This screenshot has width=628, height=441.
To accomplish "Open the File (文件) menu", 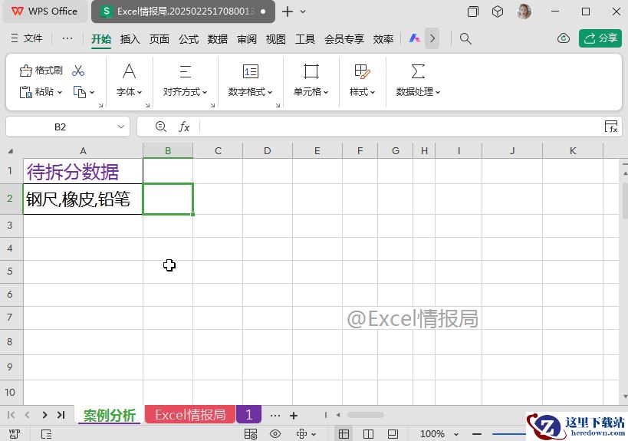I will [x=26, y=38].
